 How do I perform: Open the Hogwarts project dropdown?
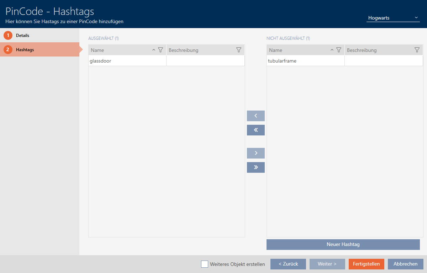click(393, 18)
